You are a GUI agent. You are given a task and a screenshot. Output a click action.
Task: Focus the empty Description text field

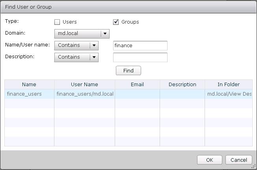140,57
